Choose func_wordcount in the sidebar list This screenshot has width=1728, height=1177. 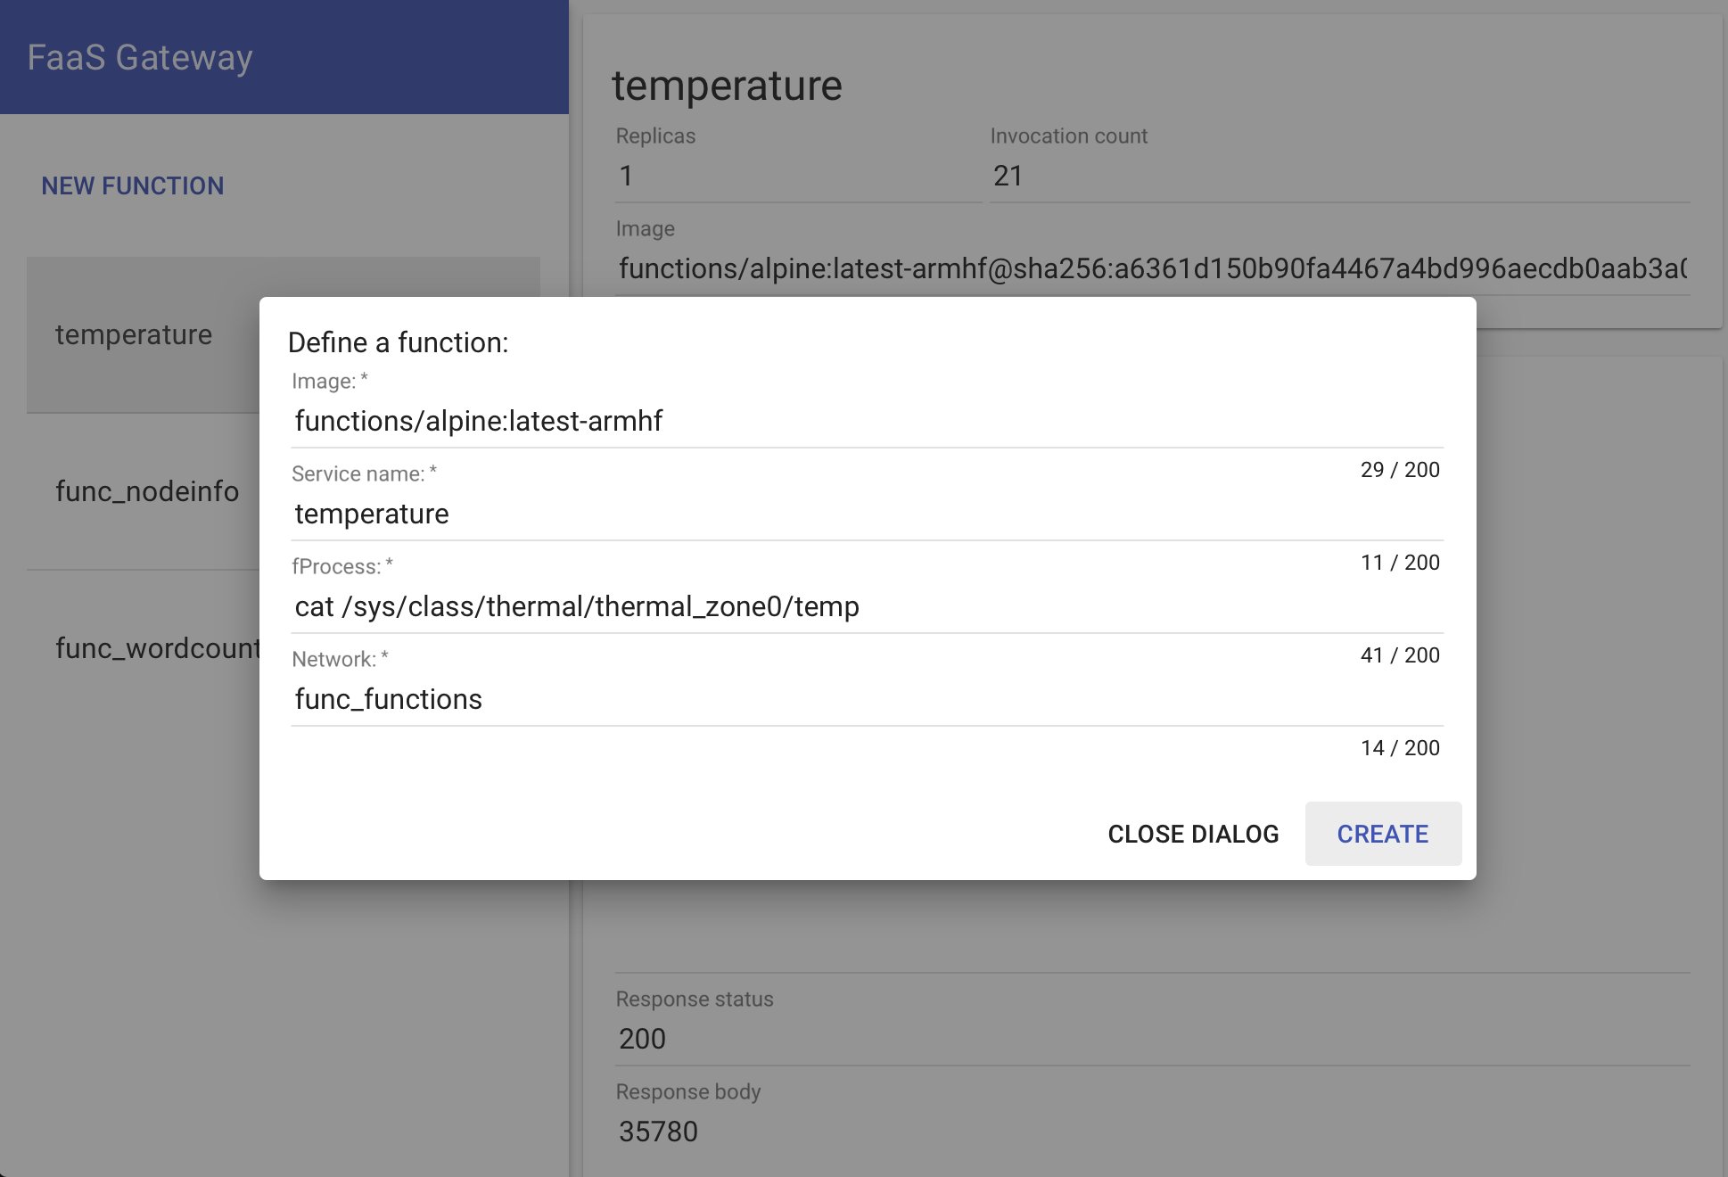157,648
